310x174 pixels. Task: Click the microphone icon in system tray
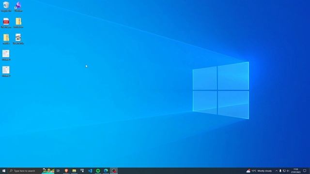click(x=280, y=171)
